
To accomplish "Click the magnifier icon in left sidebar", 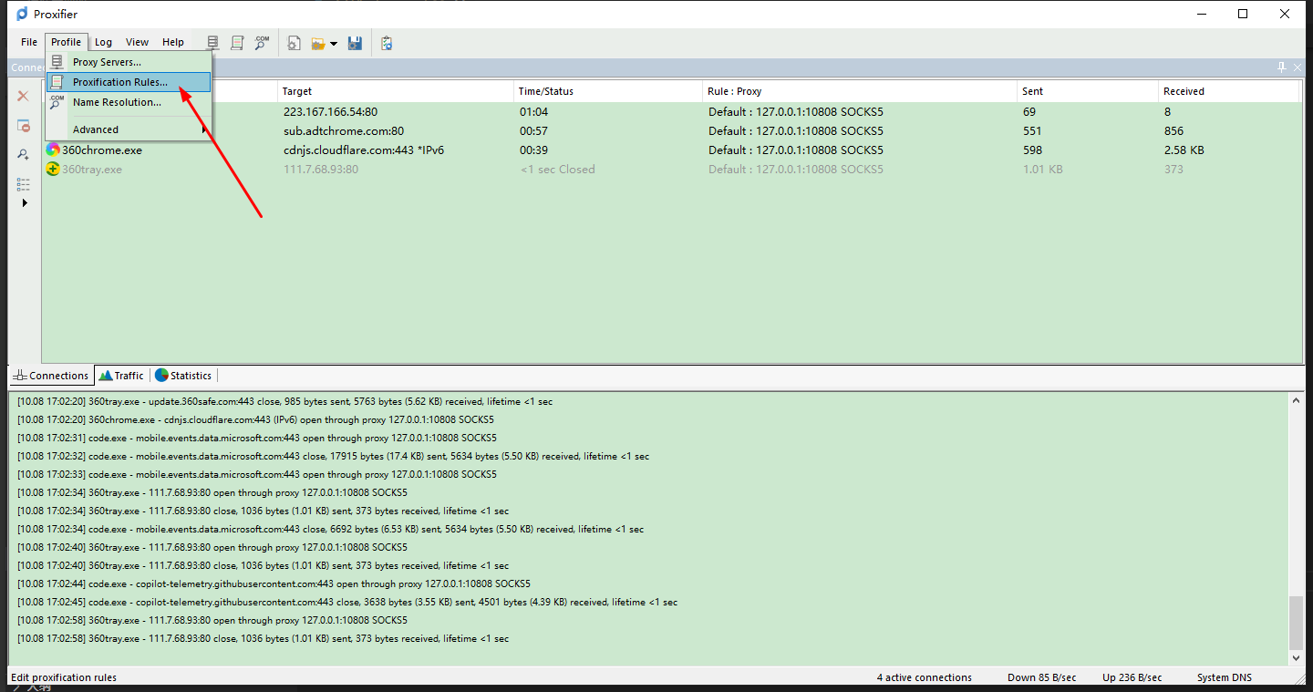I will (x=24, y=155).
